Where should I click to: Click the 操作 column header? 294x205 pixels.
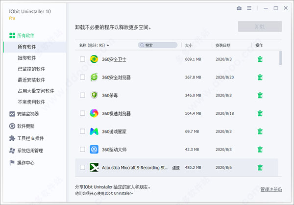[259, 45]
